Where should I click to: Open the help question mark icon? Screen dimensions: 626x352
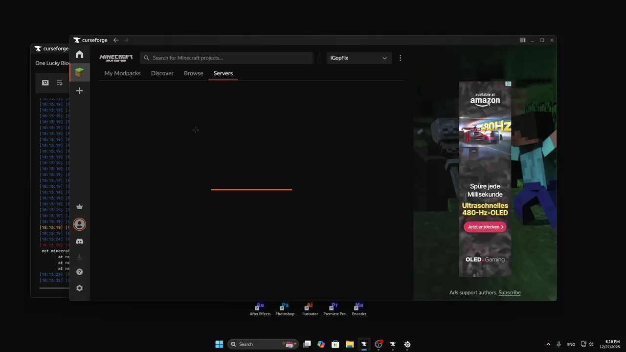click(79, 272)
